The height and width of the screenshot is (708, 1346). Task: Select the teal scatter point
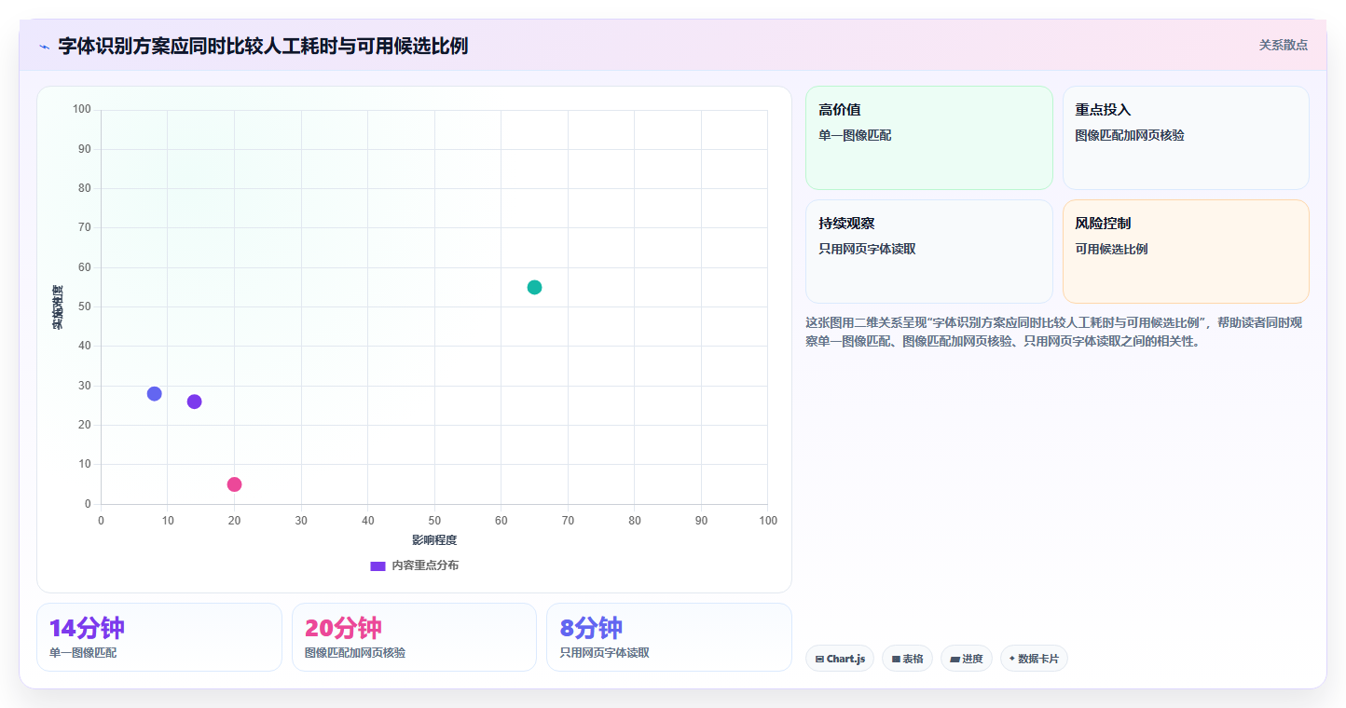click(534, 287)
